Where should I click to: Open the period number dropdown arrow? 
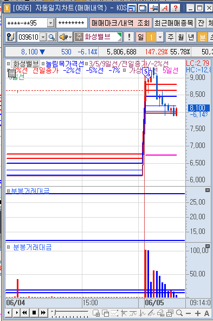point(160,37)
